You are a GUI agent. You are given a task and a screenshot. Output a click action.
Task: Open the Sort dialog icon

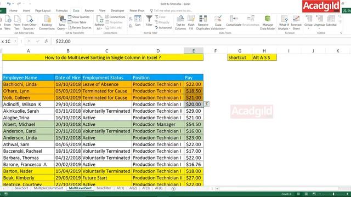click(138, 21)
